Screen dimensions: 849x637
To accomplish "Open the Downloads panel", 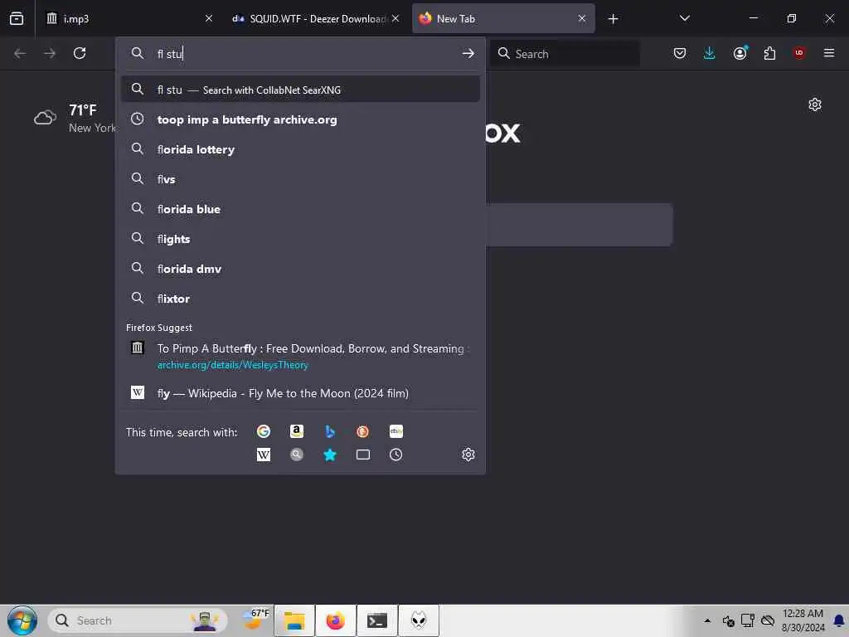I will (x=710, y=53).
